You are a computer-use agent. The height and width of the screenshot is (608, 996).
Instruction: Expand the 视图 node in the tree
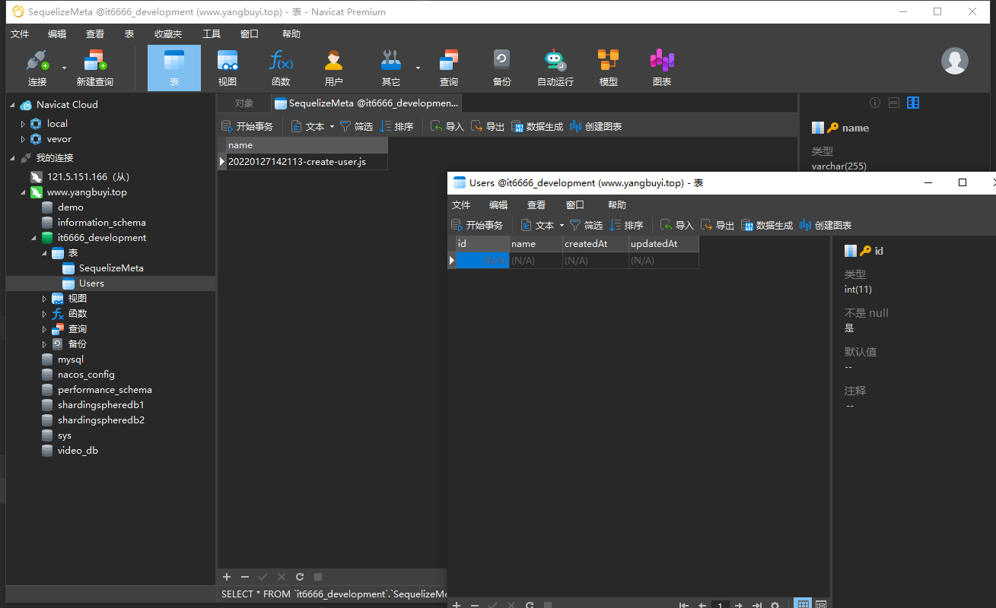pyautogui.click(x=44, y=299)
